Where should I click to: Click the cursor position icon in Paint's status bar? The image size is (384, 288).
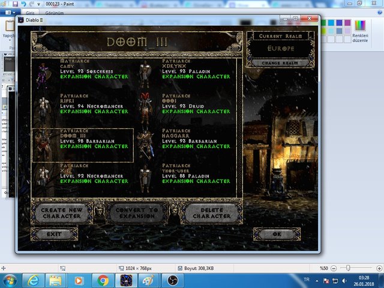(x=4, y=268)
